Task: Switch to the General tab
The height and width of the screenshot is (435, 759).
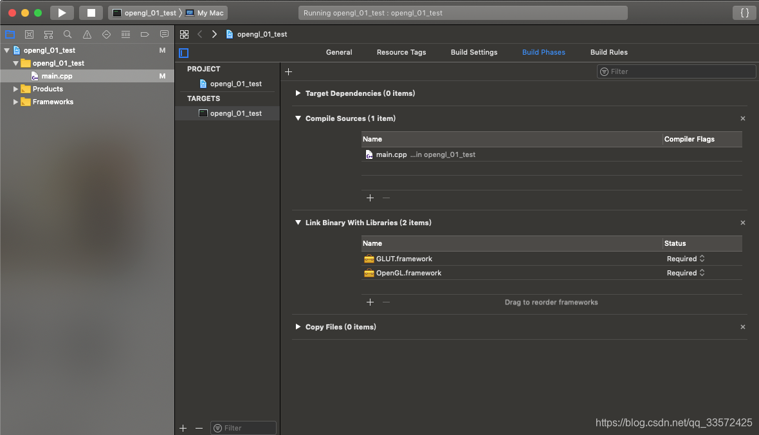Action: [x=339, y=52]
